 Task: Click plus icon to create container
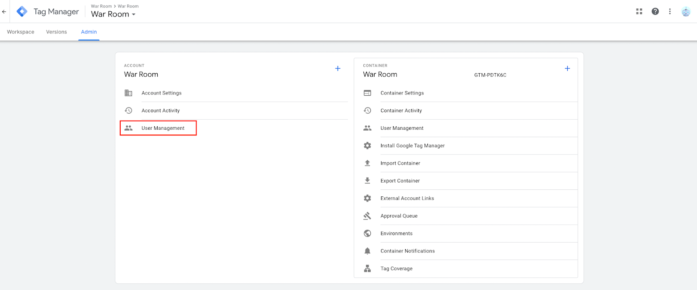coord(567,68)
